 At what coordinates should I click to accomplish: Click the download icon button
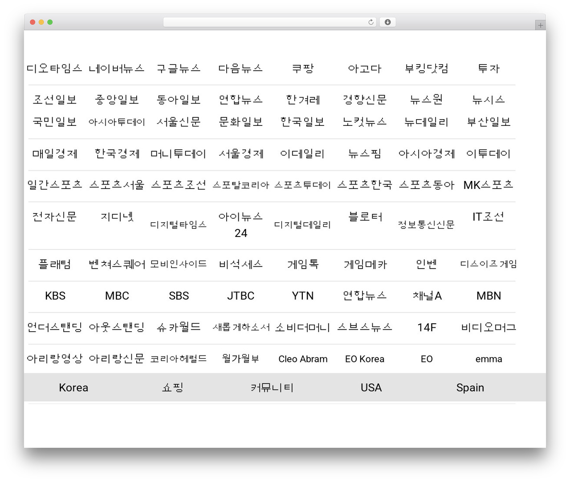[x=387, y=22]
